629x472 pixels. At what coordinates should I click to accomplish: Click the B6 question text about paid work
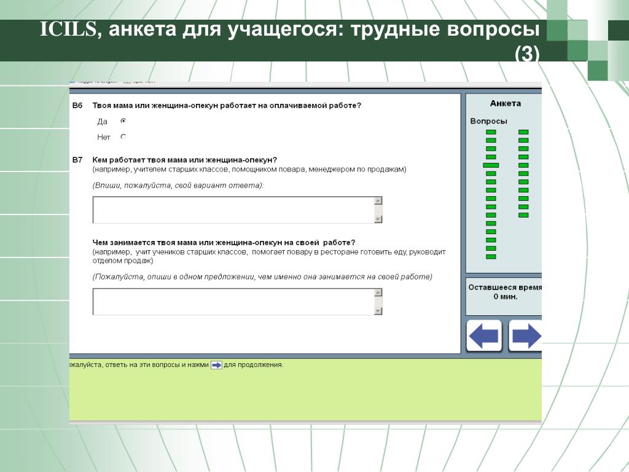click(227, 106)
